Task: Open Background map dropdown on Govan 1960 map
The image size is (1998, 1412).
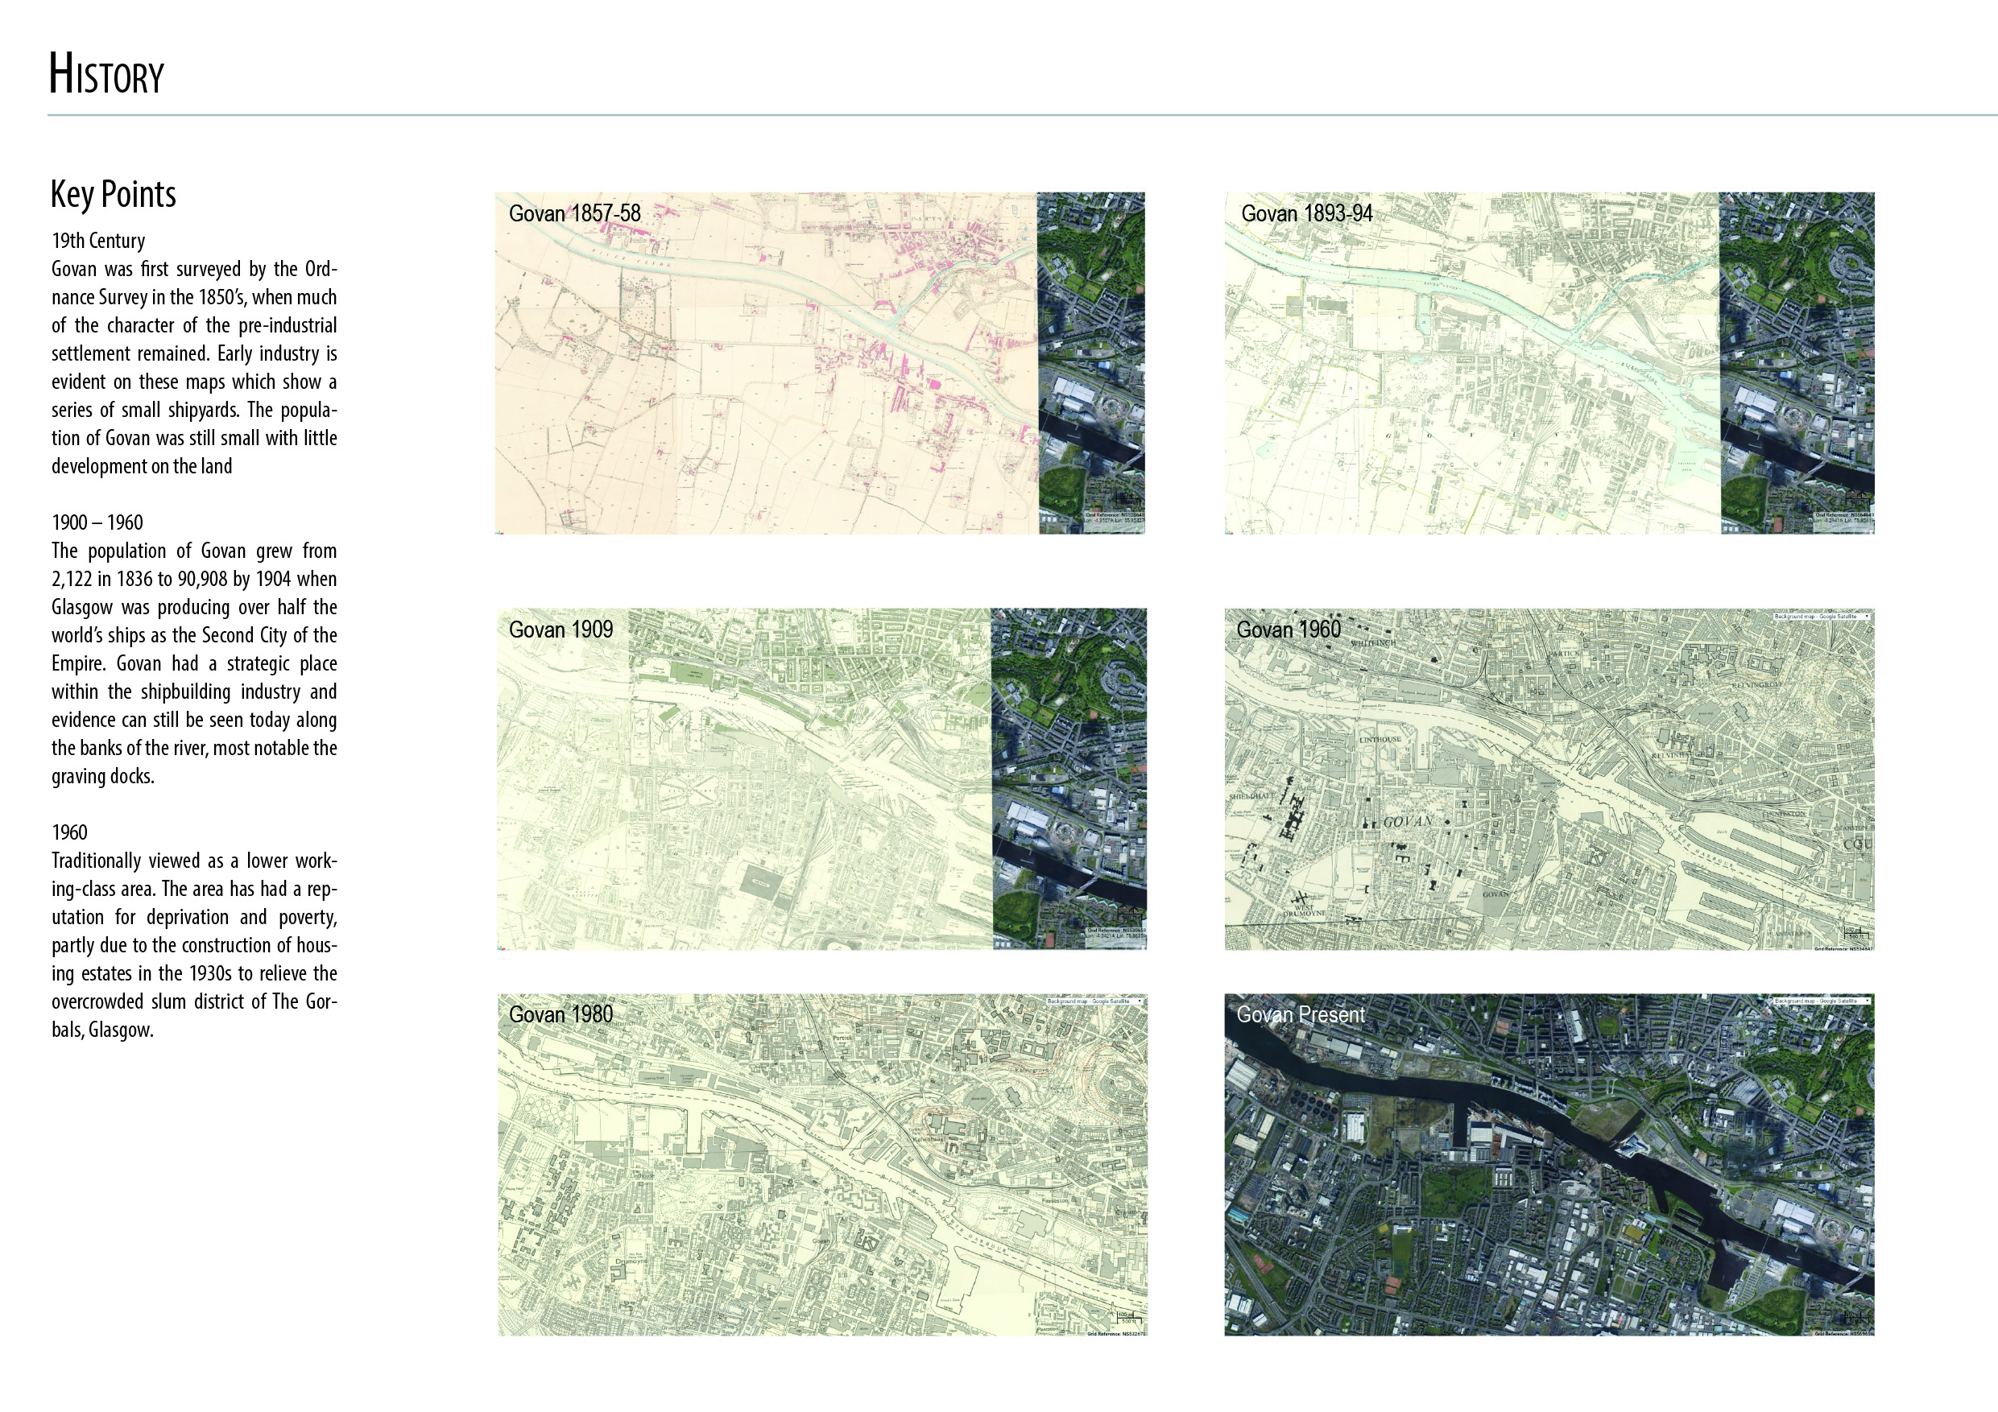Action: (1822, 617)
